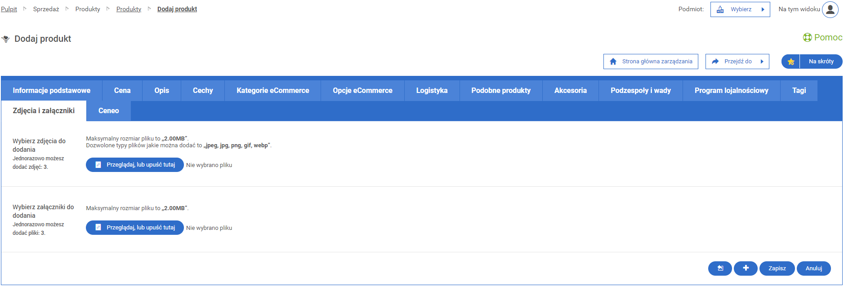844x286 pixels.
Task: Follow the Pulpit breadcrumb link
Action: 9,9
